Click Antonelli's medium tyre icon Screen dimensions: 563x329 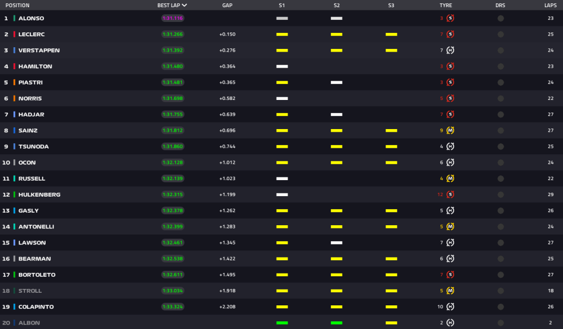450,227
